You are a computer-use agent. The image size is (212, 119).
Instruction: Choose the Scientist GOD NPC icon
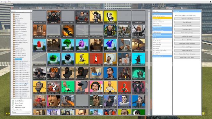[x=110, y=31]
